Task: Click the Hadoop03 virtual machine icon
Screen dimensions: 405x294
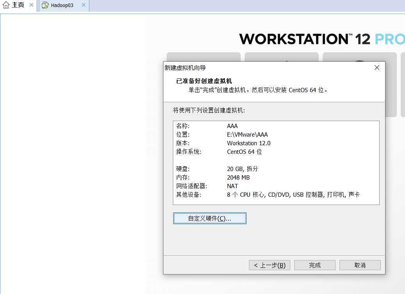Action: click(45, 5)
